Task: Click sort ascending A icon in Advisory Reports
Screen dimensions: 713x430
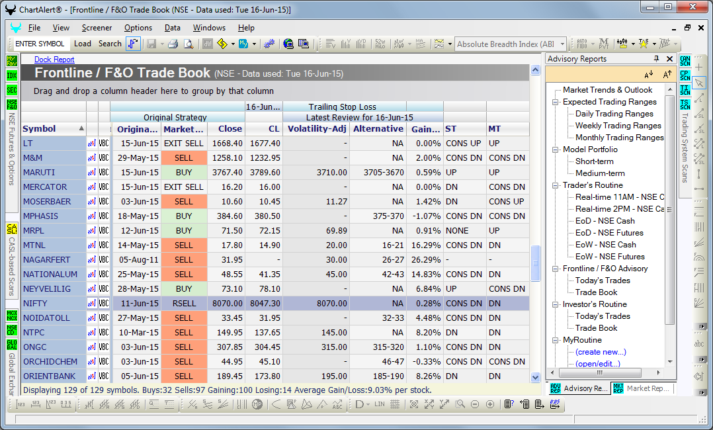Action: [649, 74]
